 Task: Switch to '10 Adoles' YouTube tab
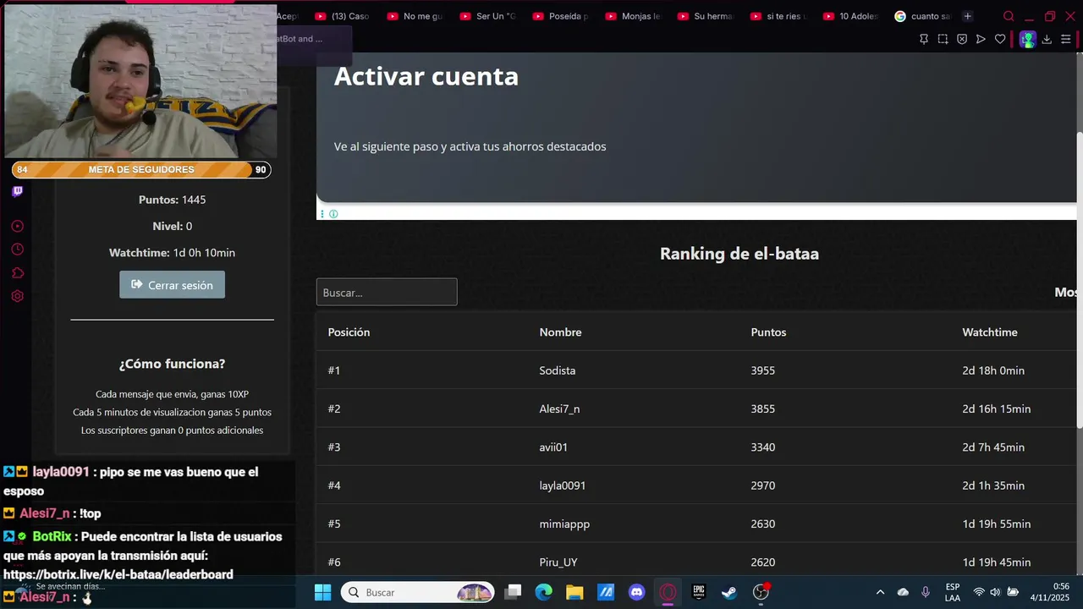coord(851,16)
